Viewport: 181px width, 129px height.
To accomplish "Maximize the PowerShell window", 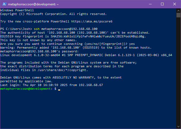I will (x=162, y=4).
